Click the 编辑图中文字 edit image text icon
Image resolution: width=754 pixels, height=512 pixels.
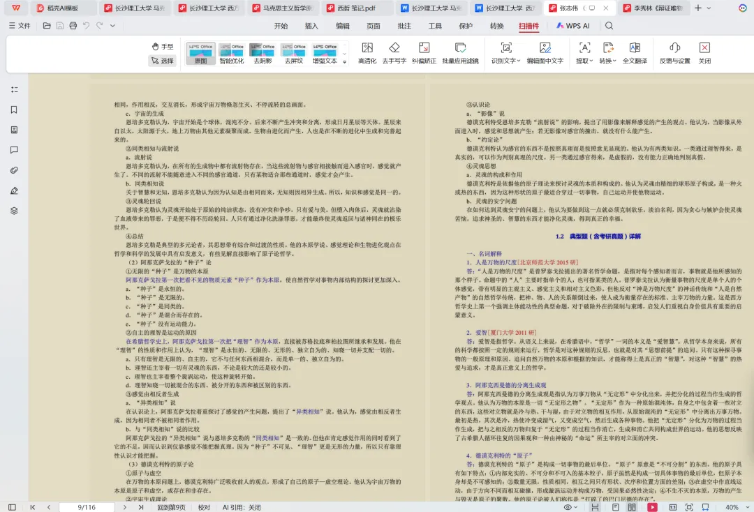click(545, 53)
